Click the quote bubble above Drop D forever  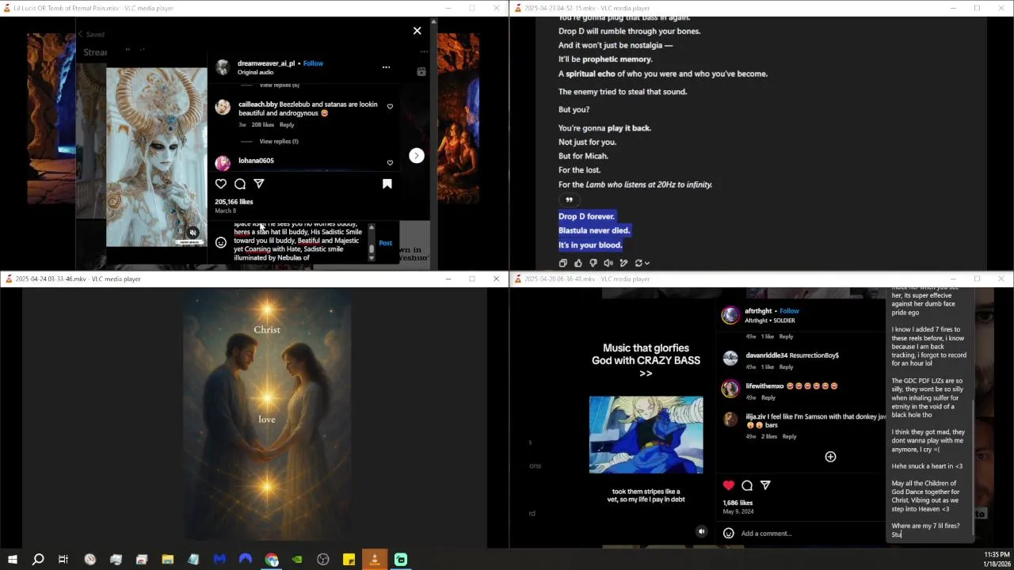click(x=569, y=199)
